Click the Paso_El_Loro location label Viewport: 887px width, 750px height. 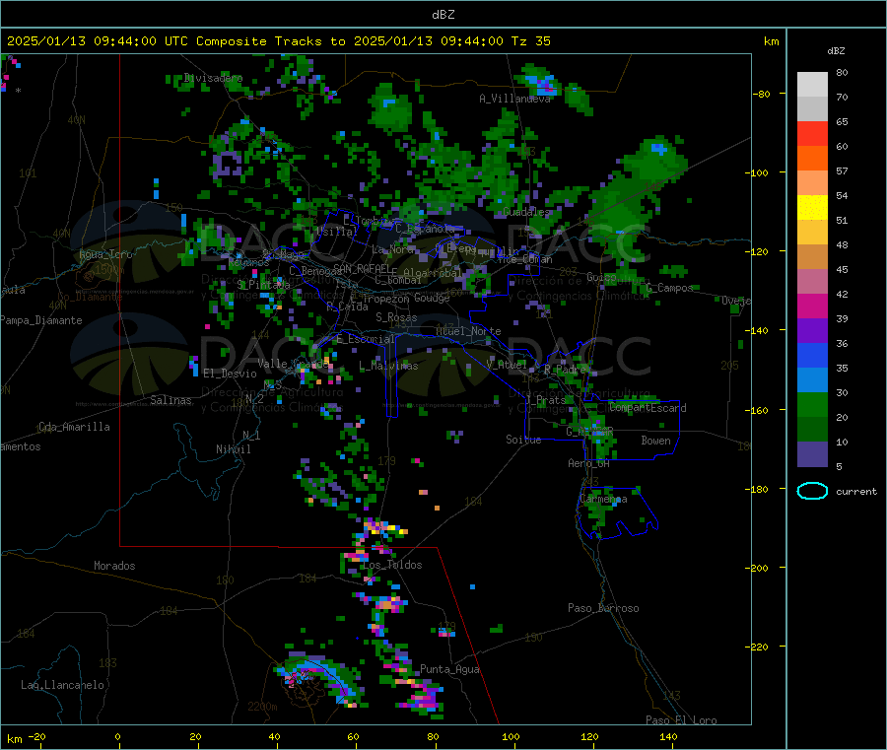click(681, 720)
